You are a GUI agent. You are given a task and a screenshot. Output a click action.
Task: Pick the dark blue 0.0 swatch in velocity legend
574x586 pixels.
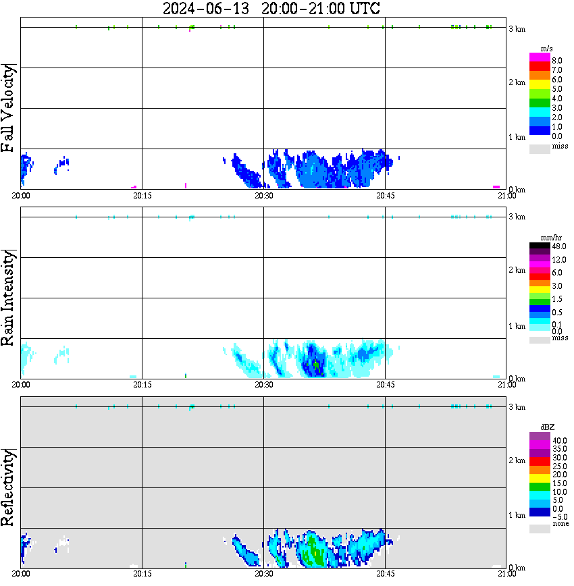(540, 130)
